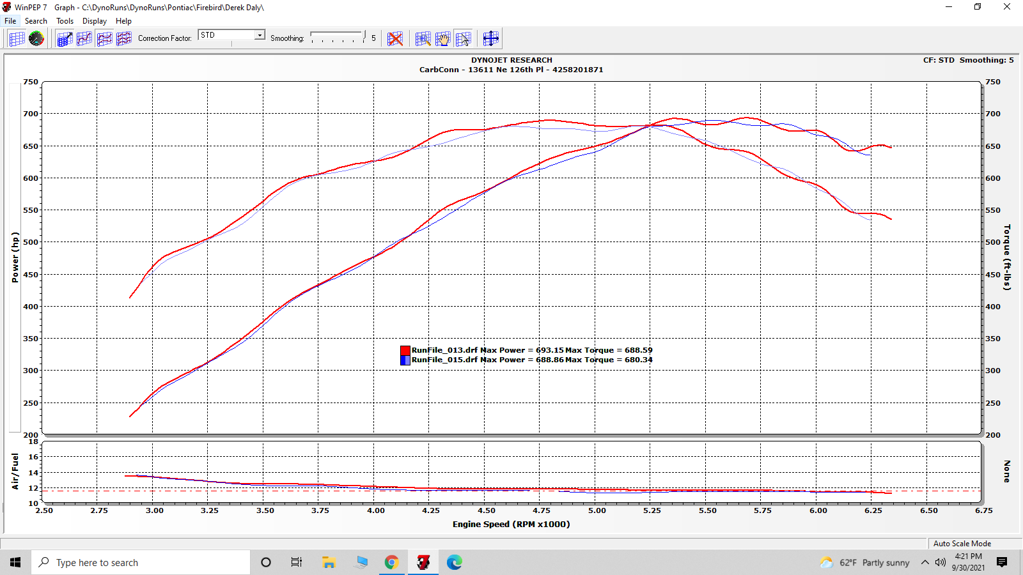Click the blue grid icon in toolbar
The image size is (1023, 575).
click(x=17, y=38)
